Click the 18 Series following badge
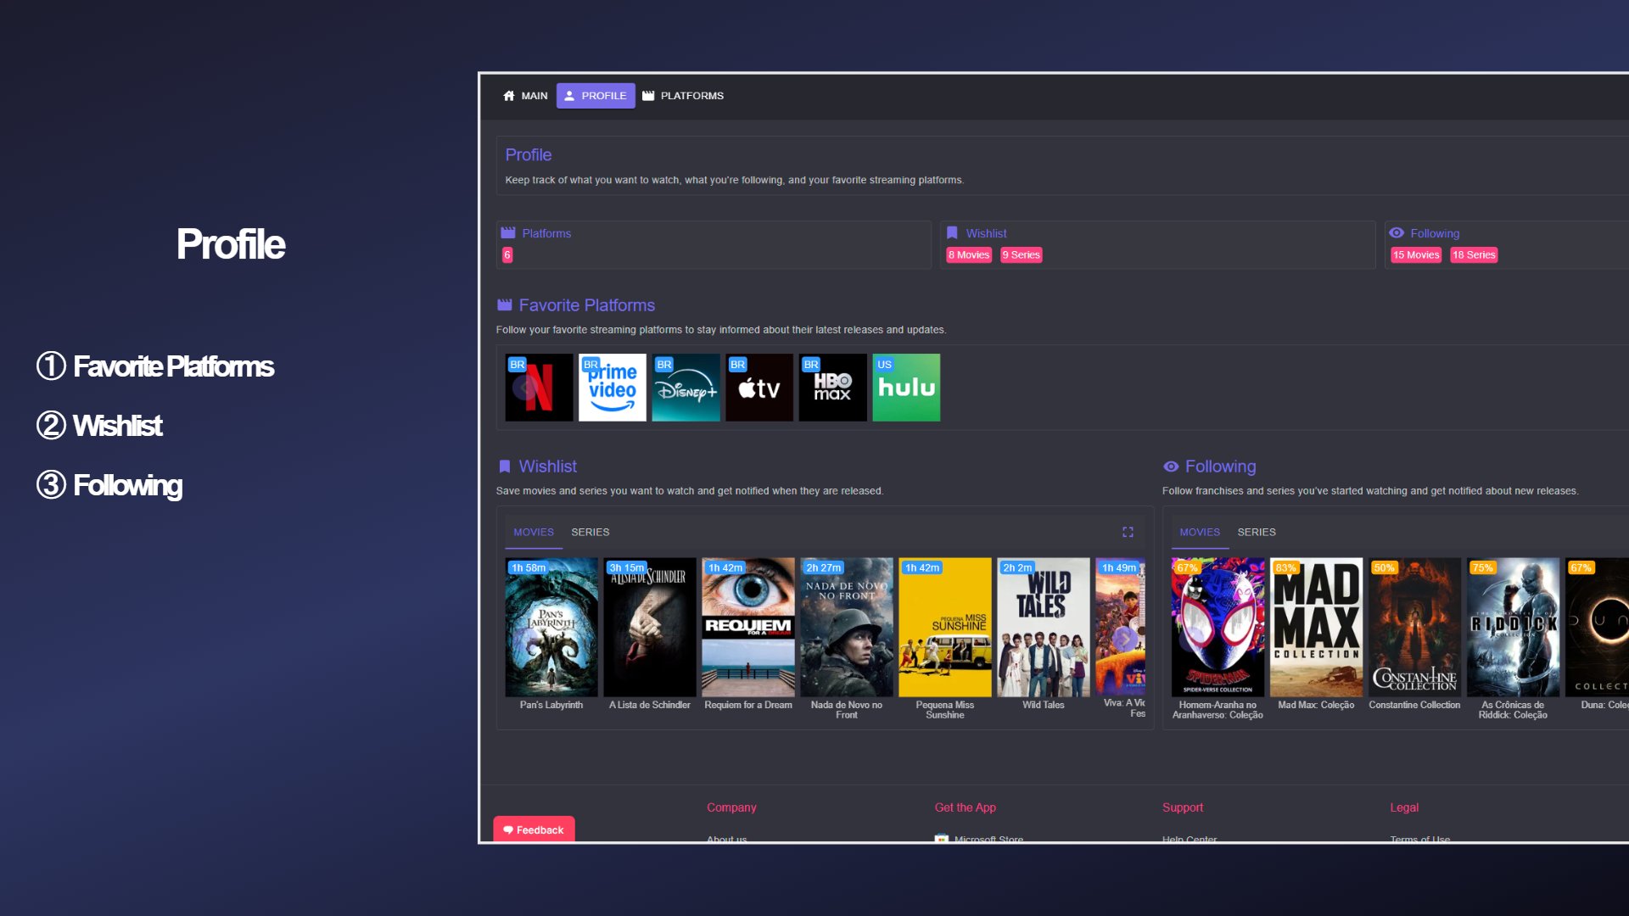The image size is (1629, 916). 1474,255
